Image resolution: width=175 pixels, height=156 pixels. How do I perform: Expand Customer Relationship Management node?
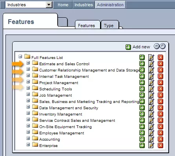coord(28,69)
